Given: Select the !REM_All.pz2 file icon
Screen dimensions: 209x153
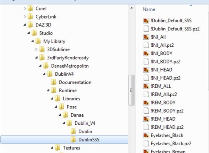Looking at the screenshot, I should pos(146,94).
